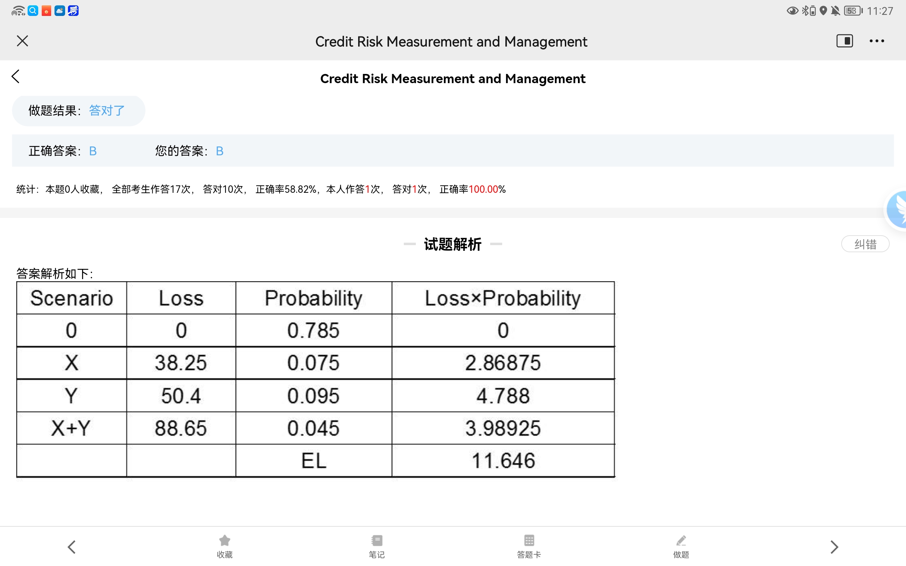This screenshot has height=566, width=906.
Task: Tap the back chevron beside the page title
Action: pyautogui.click(x=16, y=76)
